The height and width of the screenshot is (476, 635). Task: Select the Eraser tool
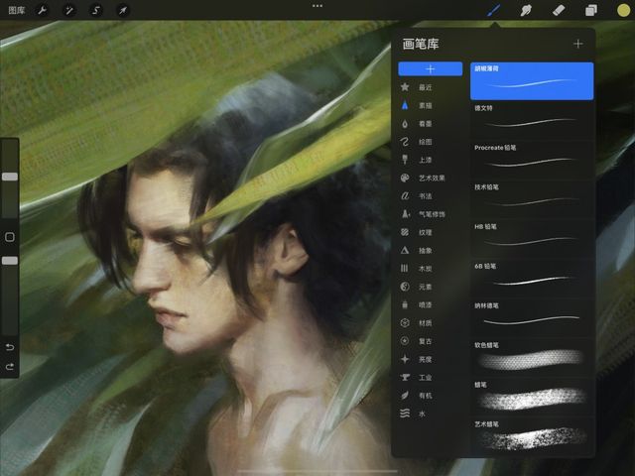[x=559, y=10]
